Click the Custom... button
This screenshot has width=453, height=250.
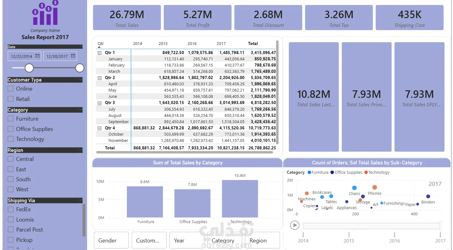(149, 240)
